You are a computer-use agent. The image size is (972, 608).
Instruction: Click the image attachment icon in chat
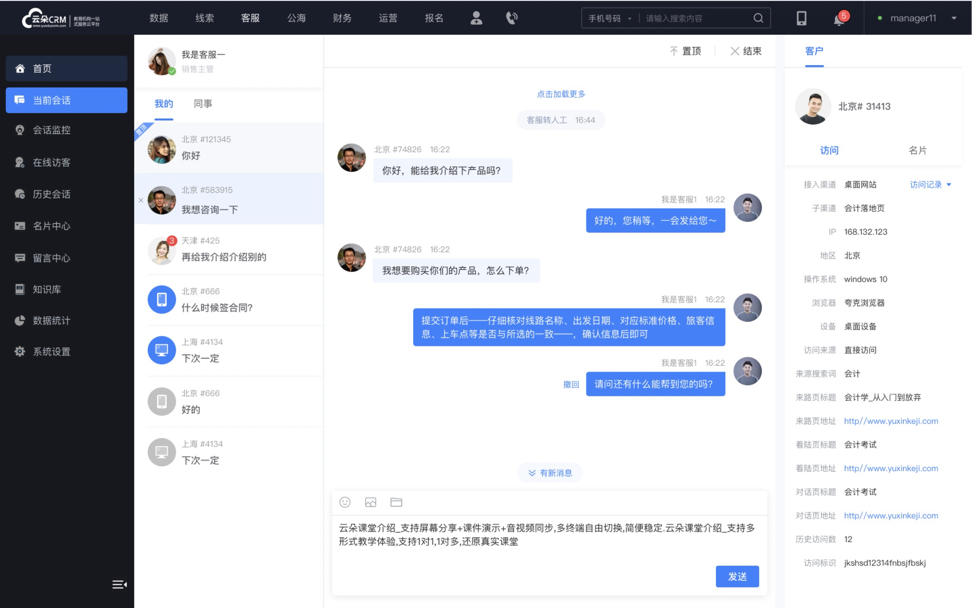point(370,502)
